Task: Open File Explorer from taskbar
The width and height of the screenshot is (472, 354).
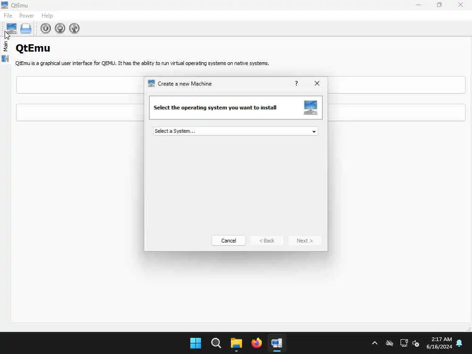Action: click(236, 343)
